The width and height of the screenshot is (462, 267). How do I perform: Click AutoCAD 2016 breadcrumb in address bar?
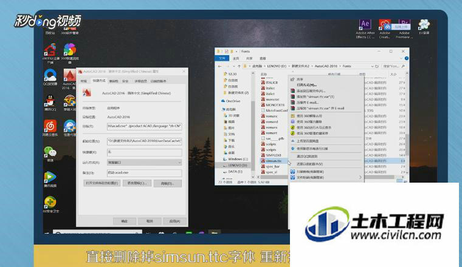click(326, 66)
